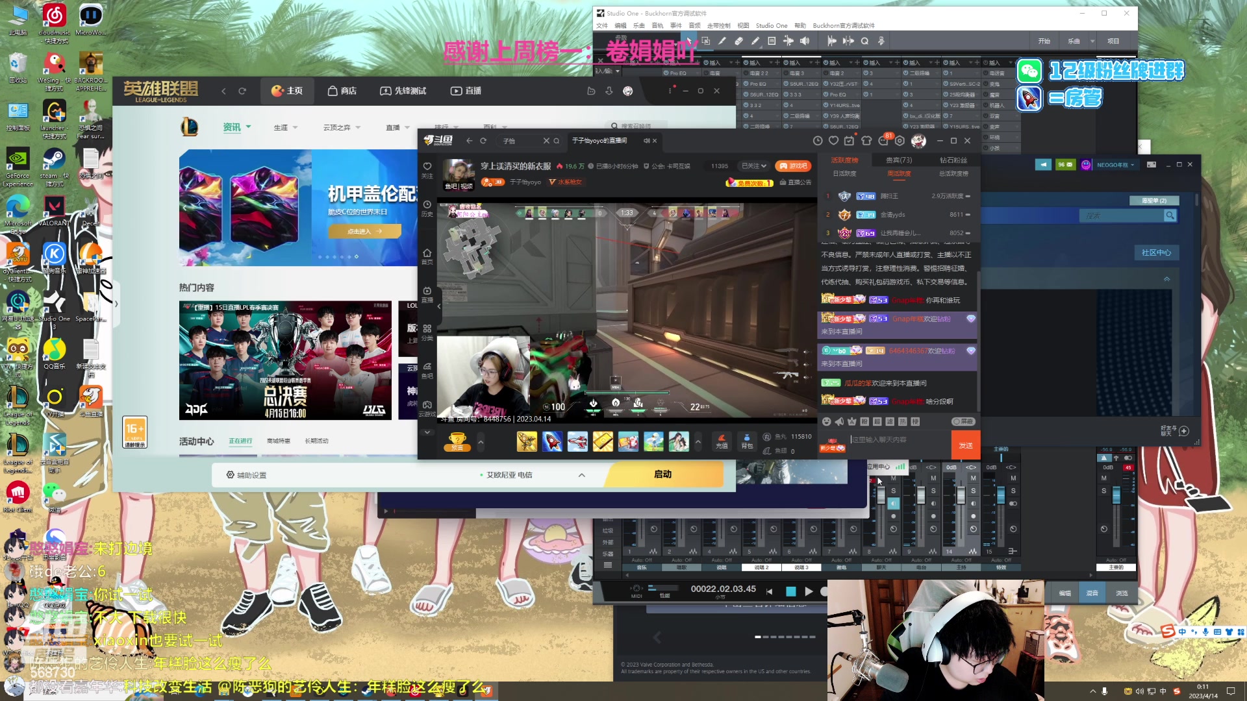Select the paint pencil tool in Studio One
Screen dimensions: 1247x701
click(x=755, y=41)
